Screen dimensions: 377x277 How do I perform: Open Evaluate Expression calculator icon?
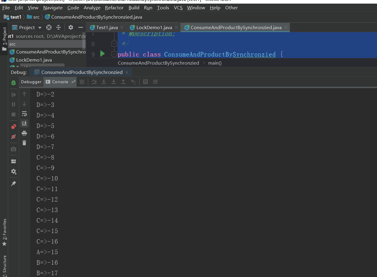tap(145, 82)
